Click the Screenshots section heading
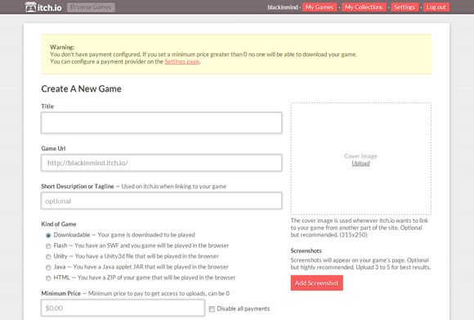 [306, 250]
